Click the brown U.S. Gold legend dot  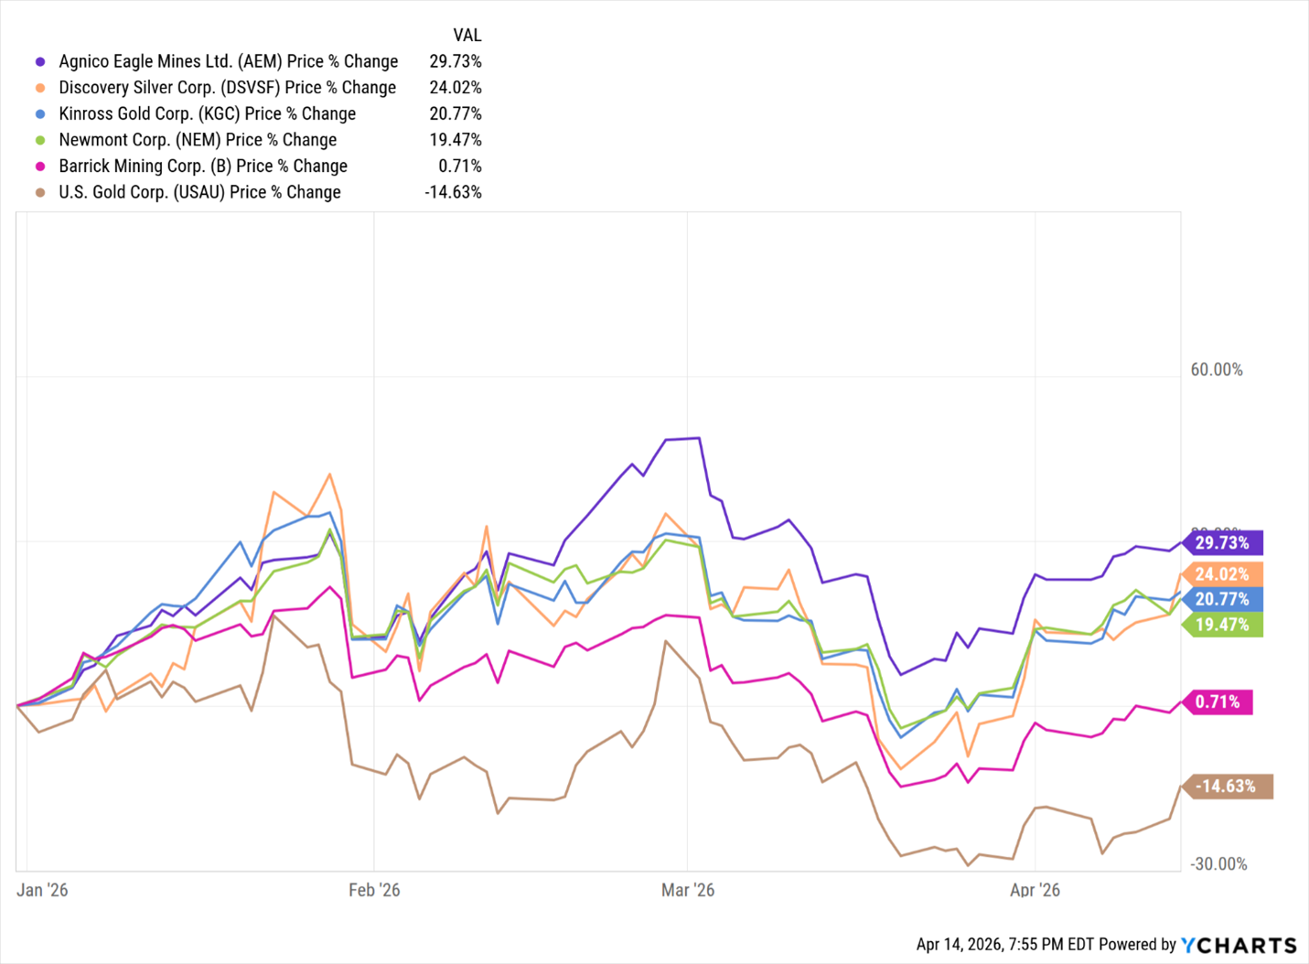coord(40,193)
